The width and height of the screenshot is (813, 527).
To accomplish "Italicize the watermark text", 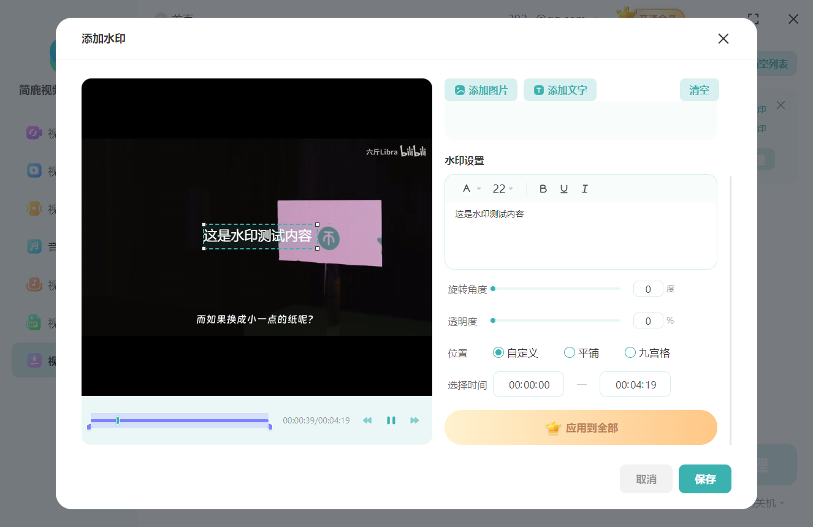I will point(584,189).
